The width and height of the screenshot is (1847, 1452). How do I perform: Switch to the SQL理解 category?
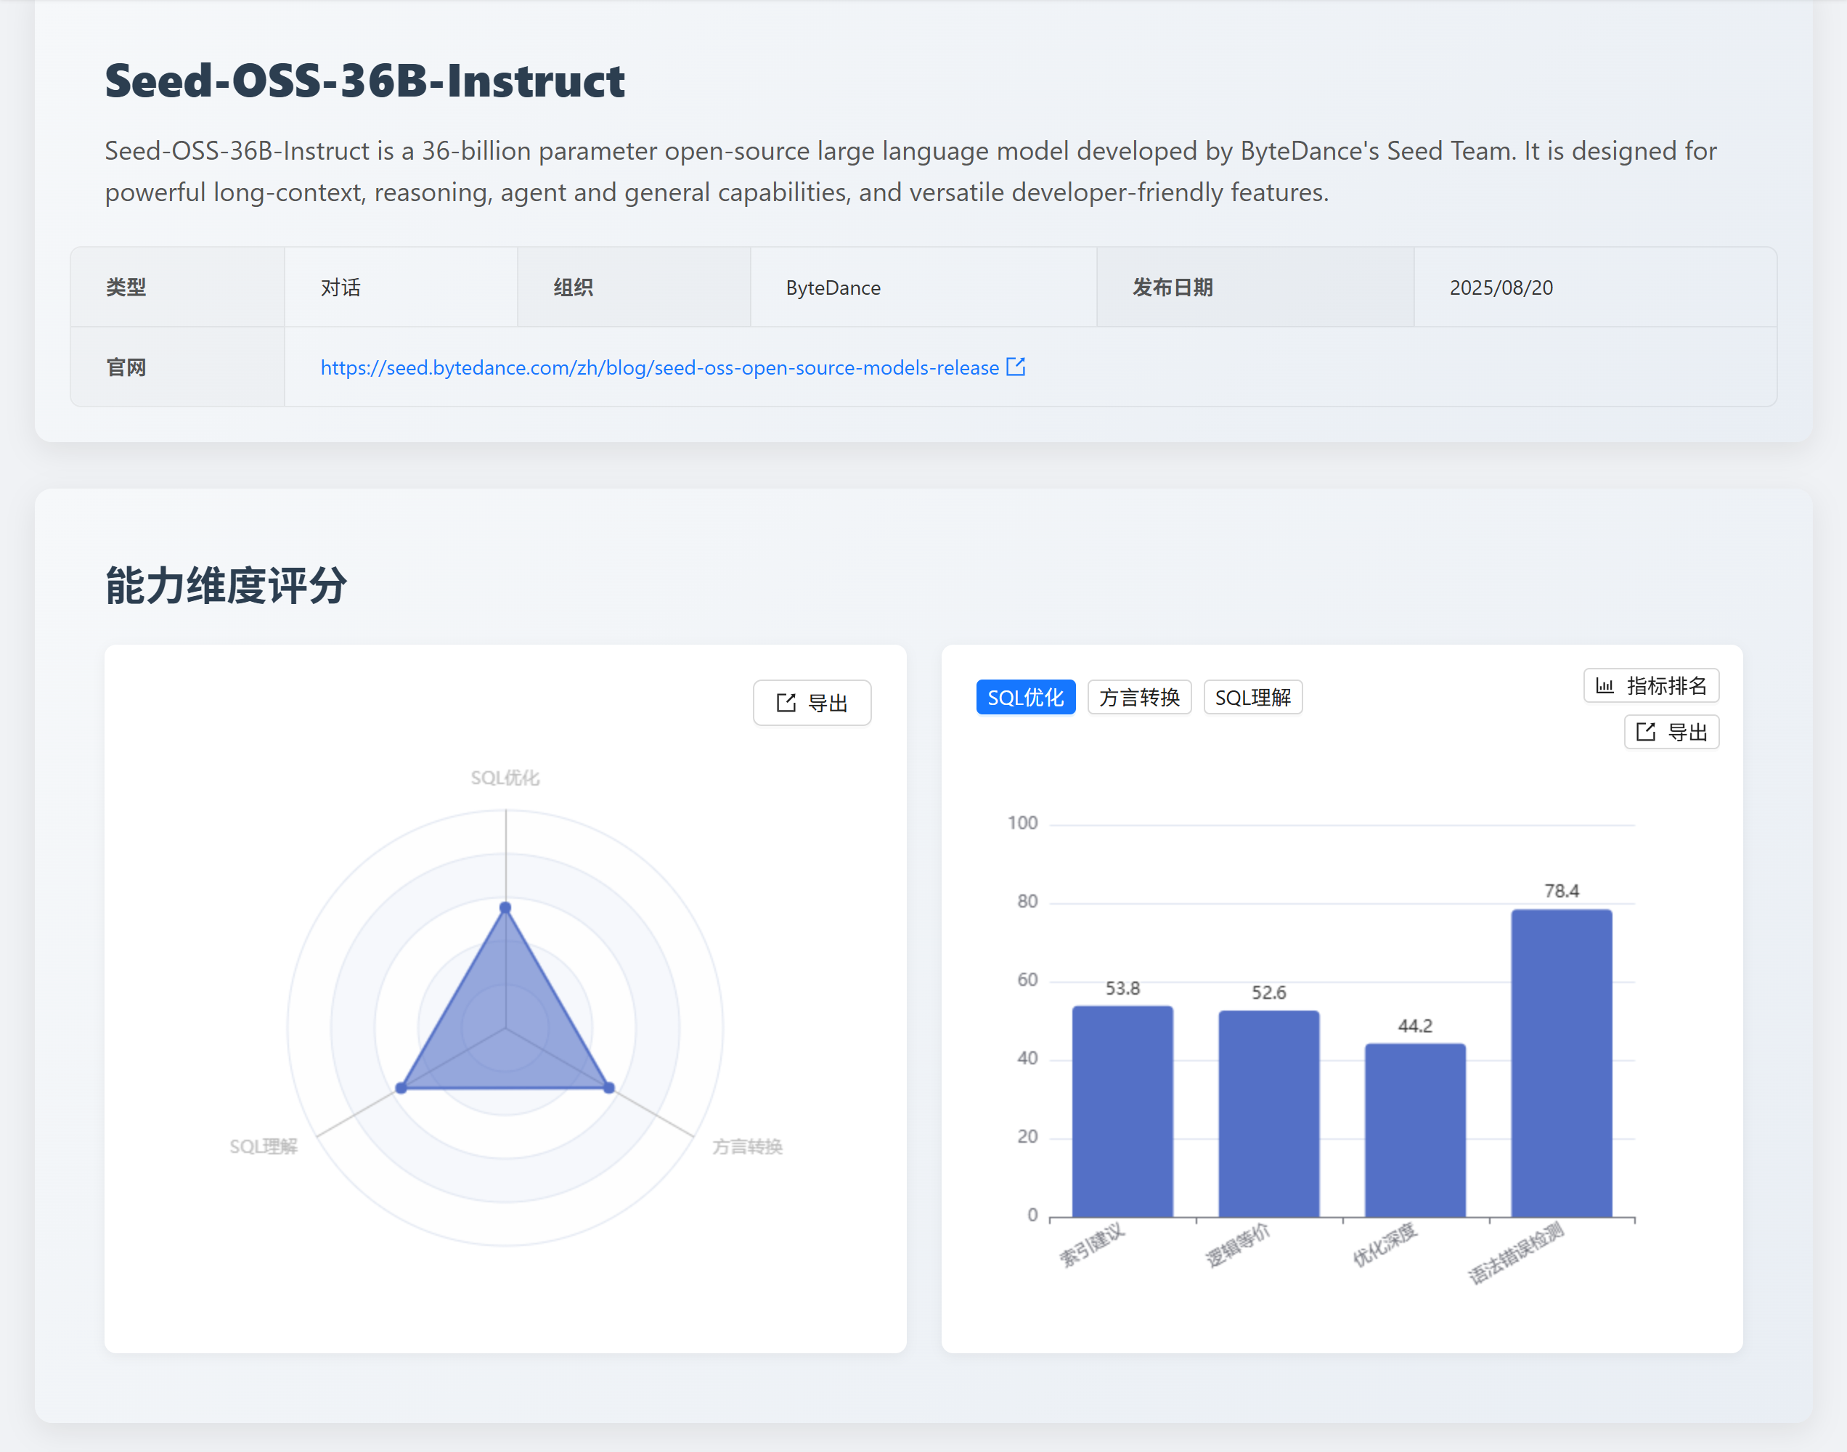[x=1253, y=696]
